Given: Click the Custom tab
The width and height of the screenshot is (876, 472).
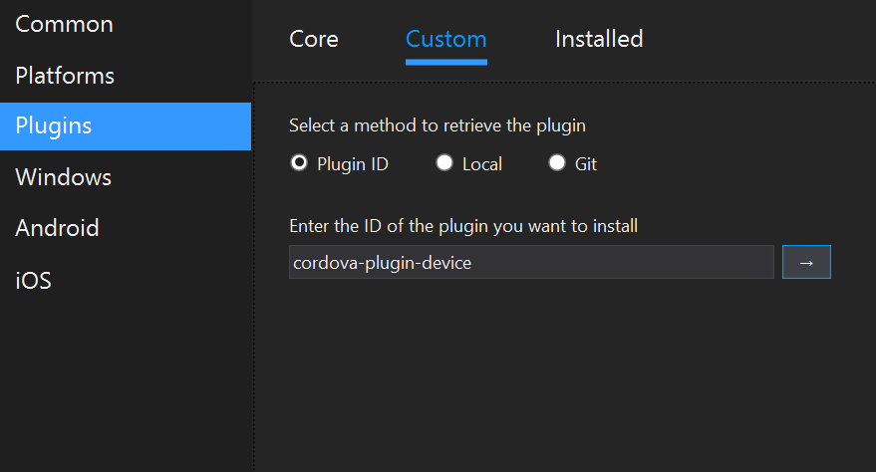Looking at the screenshot, I should point(445,39).
